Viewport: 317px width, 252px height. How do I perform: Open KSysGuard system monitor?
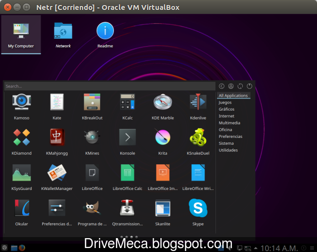21,177
